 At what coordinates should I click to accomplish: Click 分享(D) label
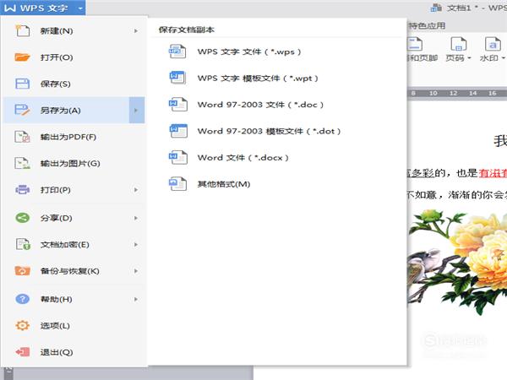(56, 218)
